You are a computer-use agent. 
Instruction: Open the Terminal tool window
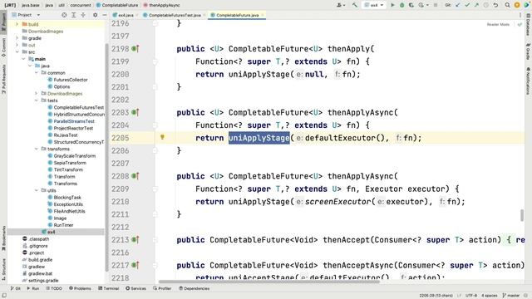[x=109, y=288]
